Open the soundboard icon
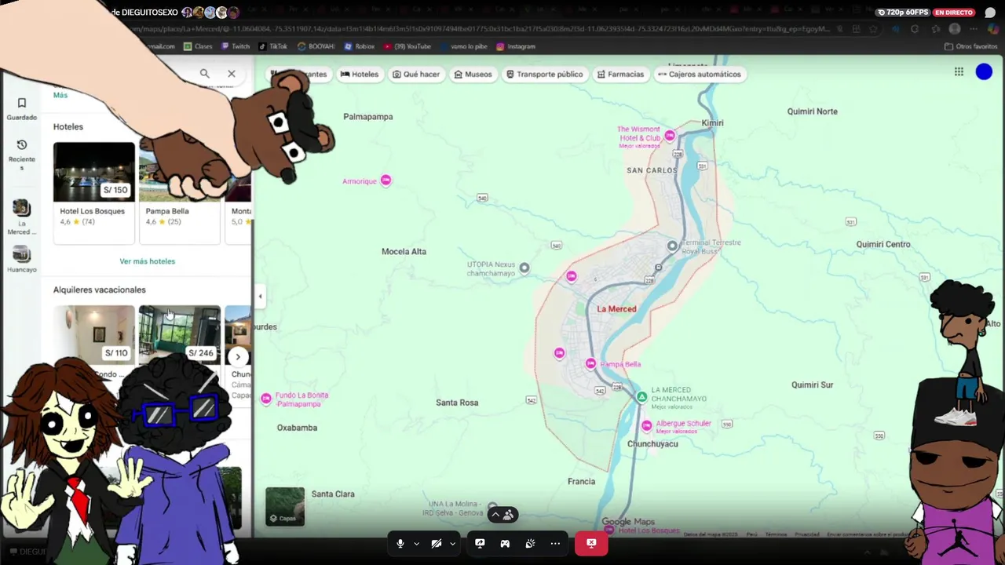The image size is (1005, 565). 530,543
